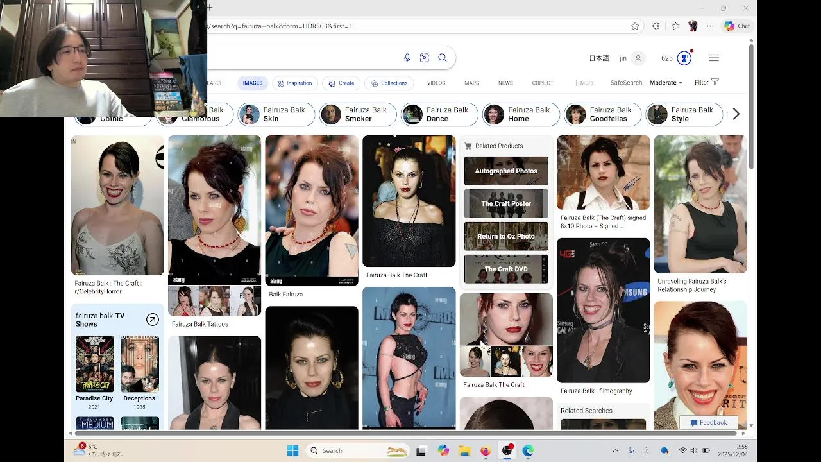The width and height of the screenshot is (821, 462).
Task: Open Return to Oz Photo product
Action: (506, 236)
